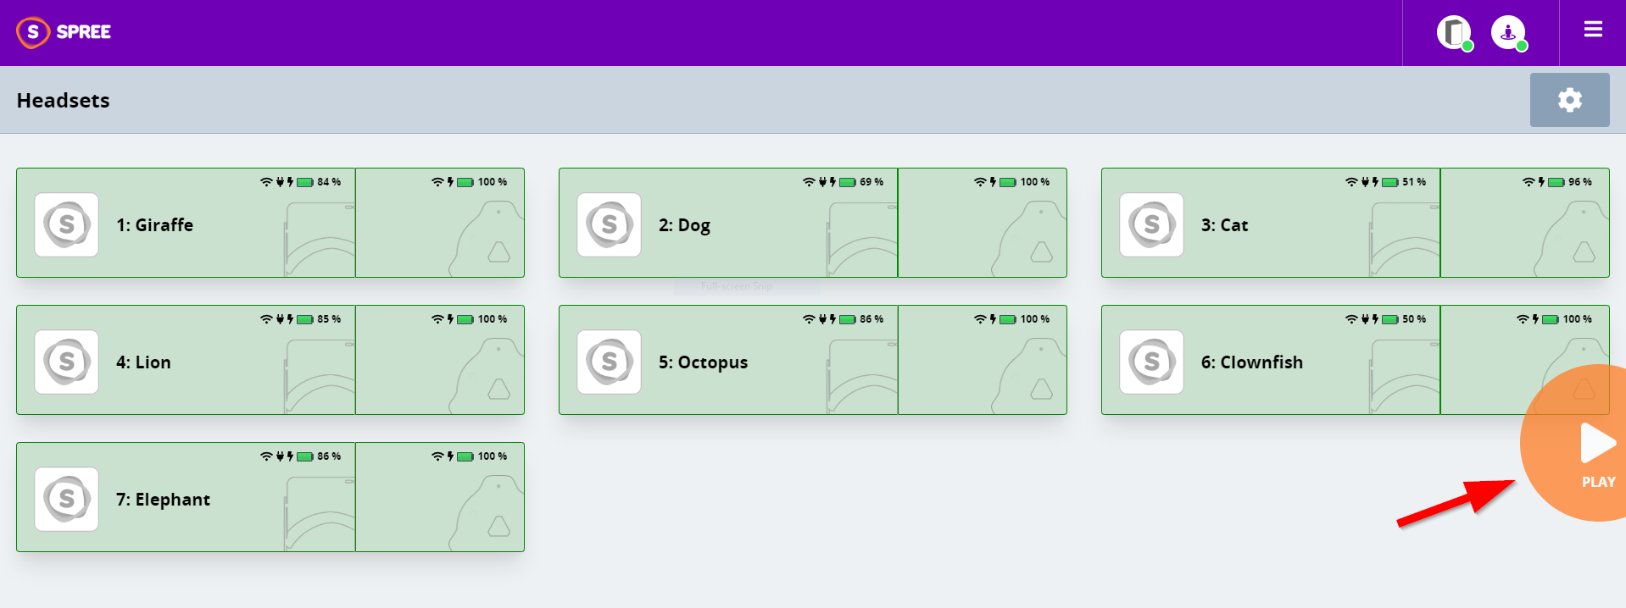Click the Lion headset 85% battery icon
The width and height of the screenshot is (1626, 608).
point(305,319)
